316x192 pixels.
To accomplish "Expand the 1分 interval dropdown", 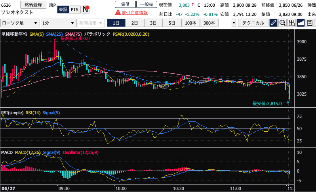I will (59, 23).
